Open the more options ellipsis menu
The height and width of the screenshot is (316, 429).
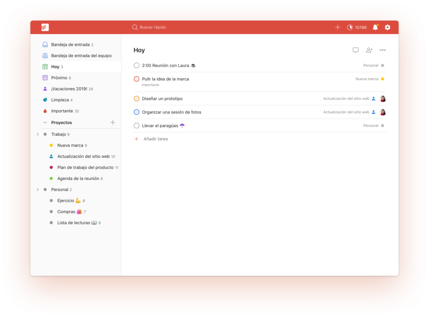click(x=382, y=50)
